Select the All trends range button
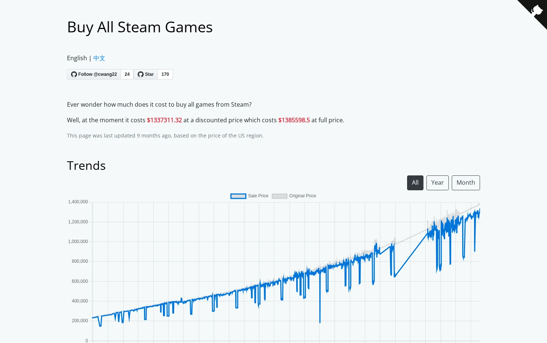The width and height of the screenshot is (547, 343). [x=415, y=183]
